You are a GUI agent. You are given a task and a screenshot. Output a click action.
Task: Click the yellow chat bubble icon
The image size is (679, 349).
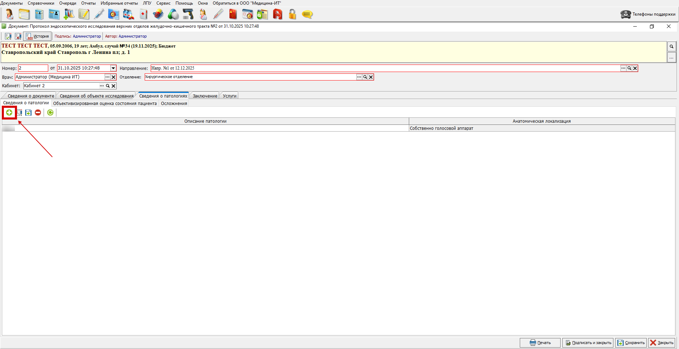tap(307, 14)
